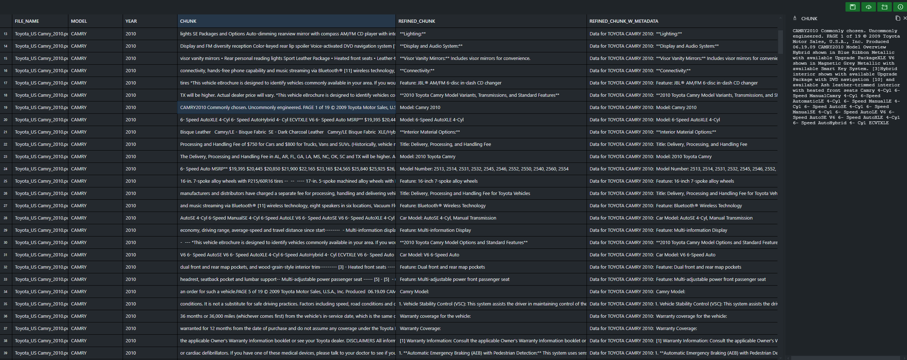
Task: Click chunk cell starting 'or cardiac defibrillators'
Action: 287,353
